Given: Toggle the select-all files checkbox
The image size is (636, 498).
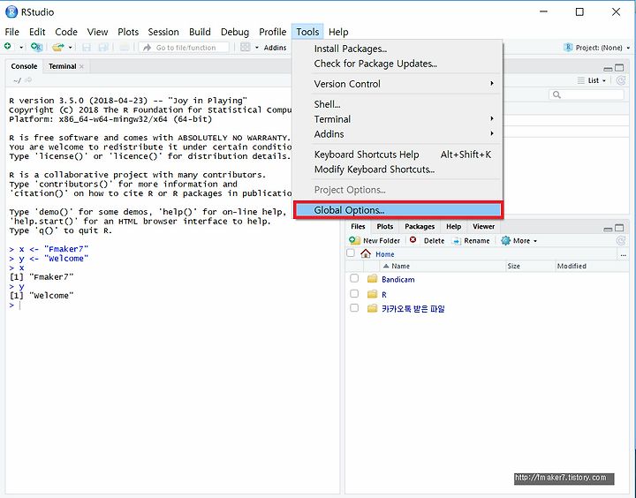Looking at the screenshot, I should (351, 253).
